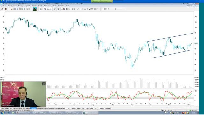
Task: Open the Экспорт данных menu
Action: [x=12, y=6]
